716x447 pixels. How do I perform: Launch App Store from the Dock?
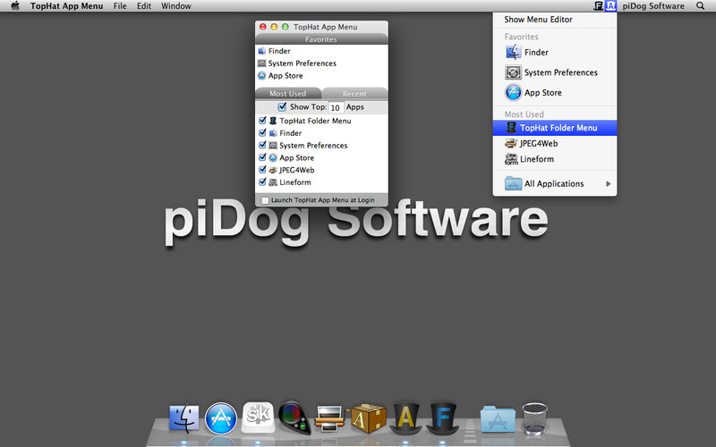click(221, 418)
